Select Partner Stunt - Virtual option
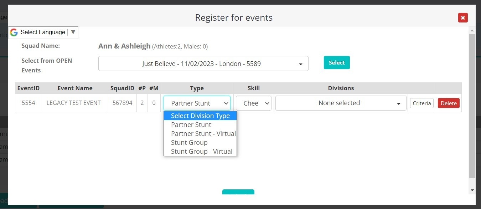This screenshot has height=209, width=481. [203, 134]
